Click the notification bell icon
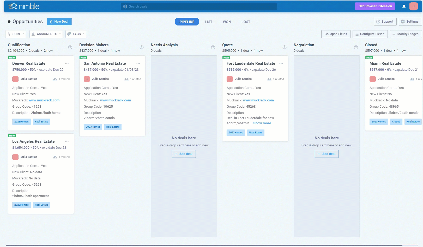The image size is (423, 247). point(404,6)
